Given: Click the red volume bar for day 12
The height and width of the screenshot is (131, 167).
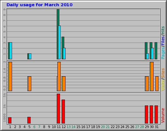Looking at the screenshot, I should pyautogui.click(x=63, y=111).
